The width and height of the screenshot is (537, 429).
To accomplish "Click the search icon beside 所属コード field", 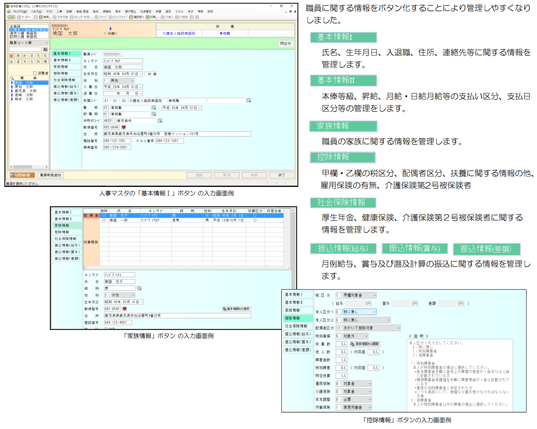I will (x=249, y=101).
